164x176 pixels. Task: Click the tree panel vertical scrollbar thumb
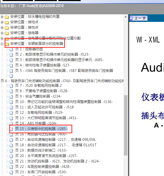pyautogui.click(x=126, y=125)
